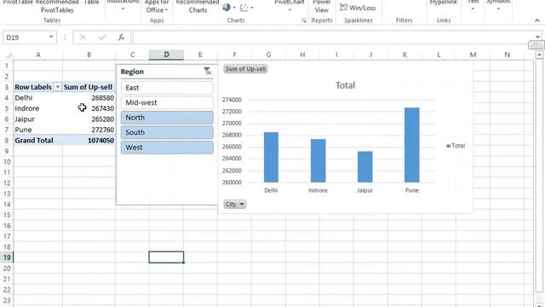Select the value 267430
Screen dimensions: 545x307
point(89,108)
